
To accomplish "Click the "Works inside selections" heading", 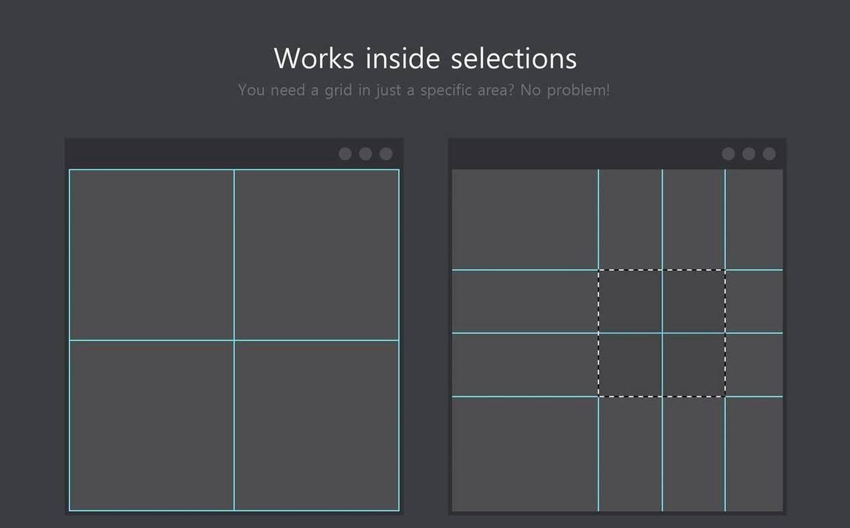I will click(x=425, y=58).
